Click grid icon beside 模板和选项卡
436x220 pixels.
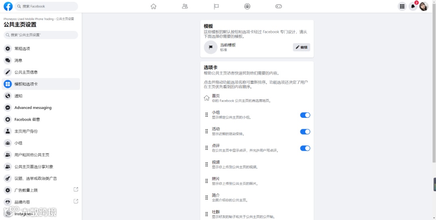coord(8,84)
